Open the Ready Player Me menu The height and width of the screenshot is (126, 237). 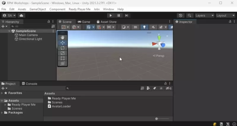(x=79, y=9)
